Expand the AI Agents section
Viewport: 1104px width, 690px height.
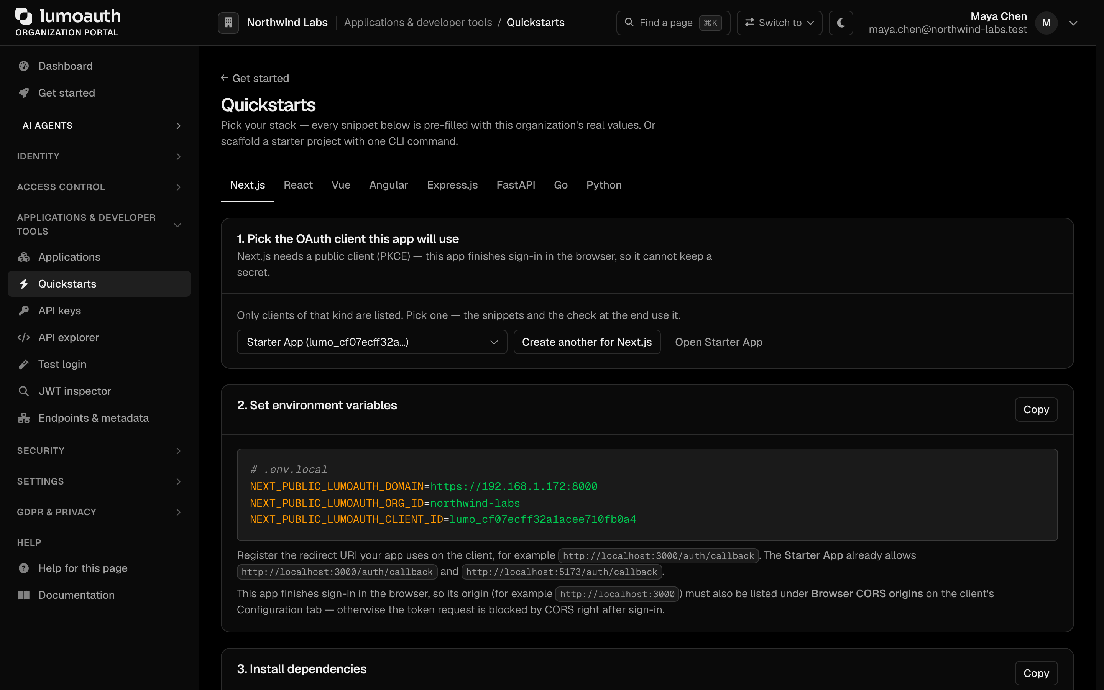pyautogui.click(x=99, y=125)
